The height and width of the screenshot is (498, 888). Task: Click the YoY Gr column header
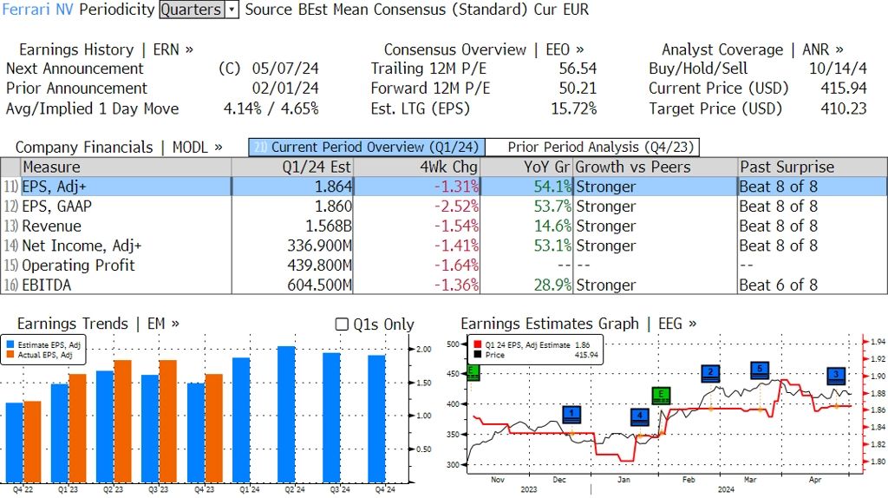526,167
